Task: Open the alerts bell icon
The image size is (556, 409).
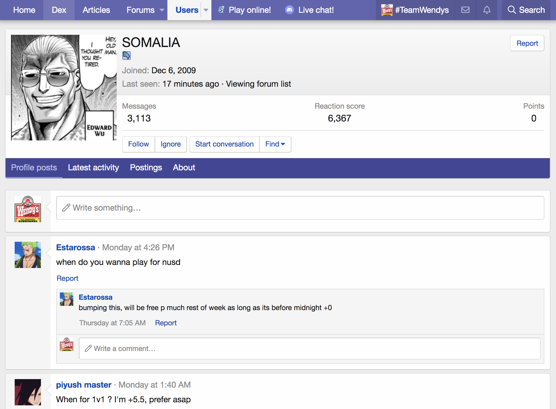Action: click(x=487, y=10)
